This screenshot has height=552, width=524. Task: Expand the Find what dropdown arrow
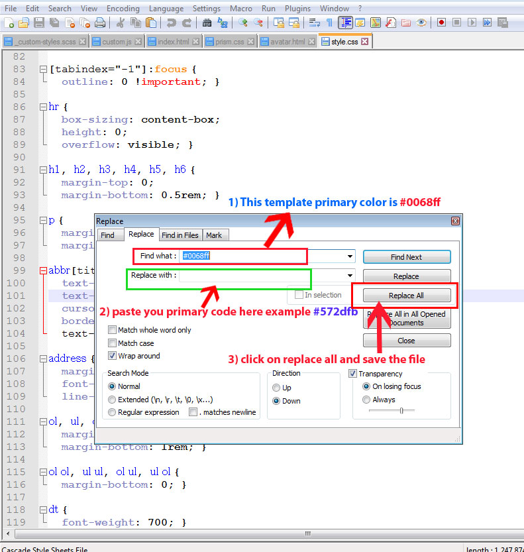pos(350,256)
